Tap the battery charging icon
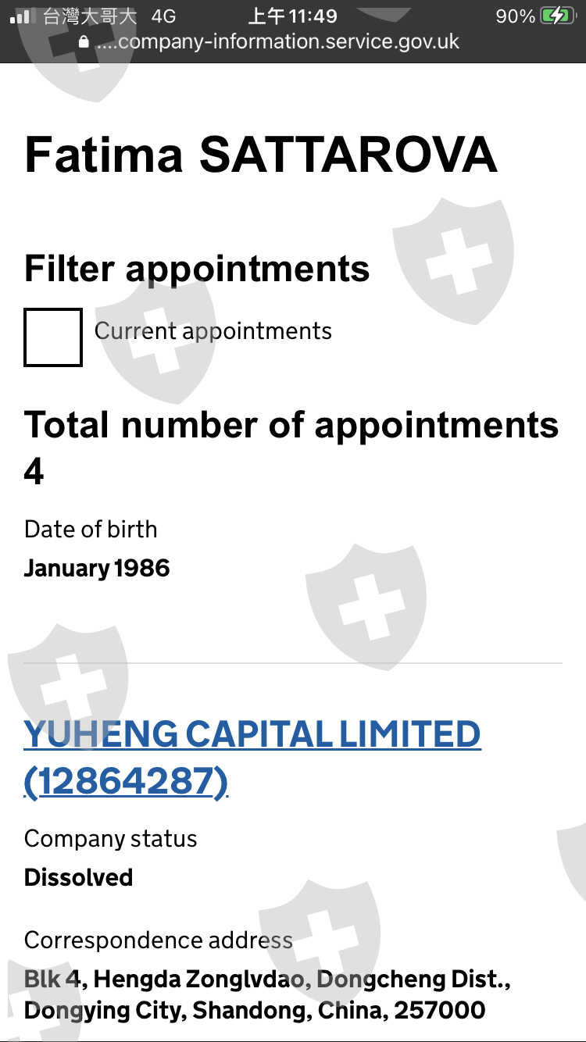586x1042 pixels. (x=557, y=16)
